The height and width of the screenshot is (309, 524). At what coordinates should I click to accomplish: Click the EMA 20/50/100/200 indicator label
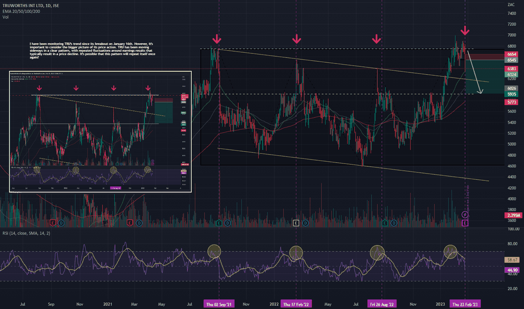[x=21, y=11]
